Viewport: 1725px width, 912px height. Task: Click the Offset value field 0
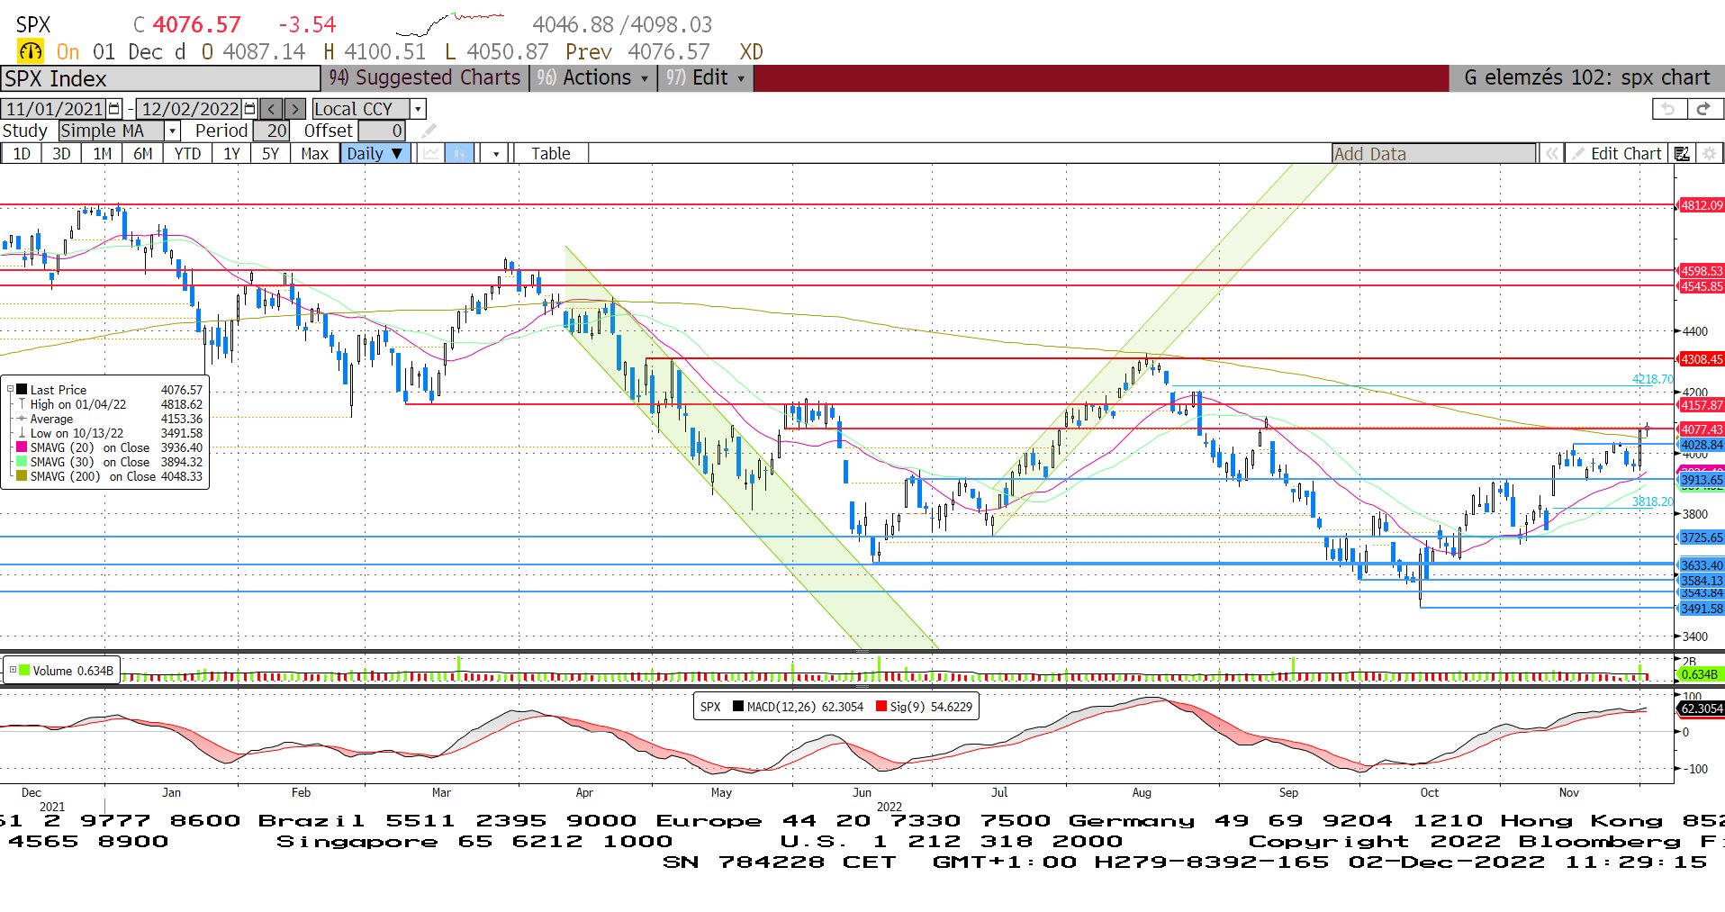pyautogui.click(x=382, y=131)
